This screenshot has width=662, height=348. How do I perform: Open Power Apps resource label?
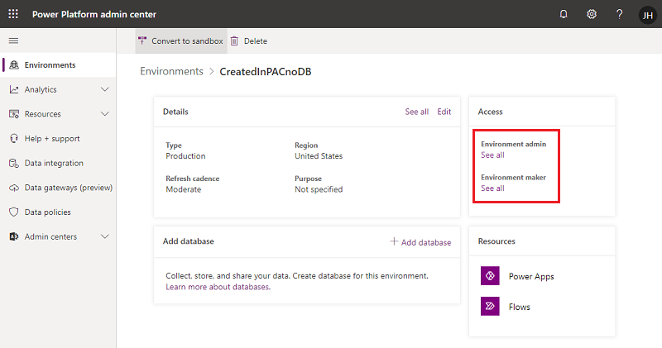531,276
